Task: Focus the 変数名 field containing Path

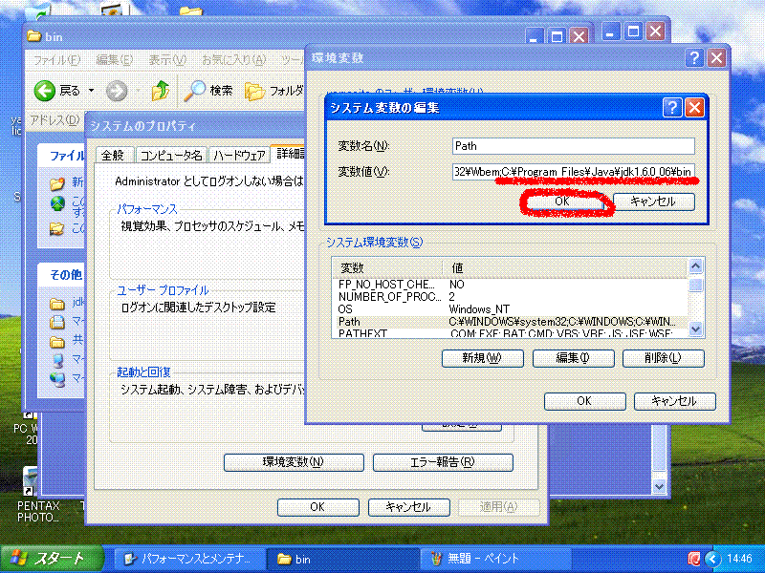Action: pyautogui.click(x=573, y=146)
